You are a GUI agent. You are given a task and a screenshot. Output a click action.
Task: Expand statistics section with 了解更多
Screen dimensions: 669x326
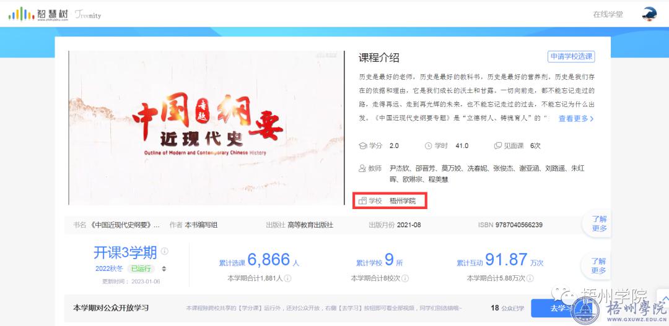click(598, 266)
